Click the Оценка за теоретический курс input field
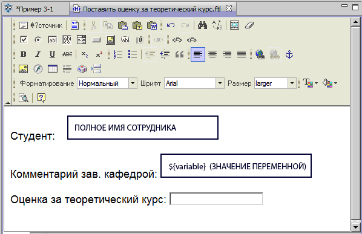 point(216,199)
